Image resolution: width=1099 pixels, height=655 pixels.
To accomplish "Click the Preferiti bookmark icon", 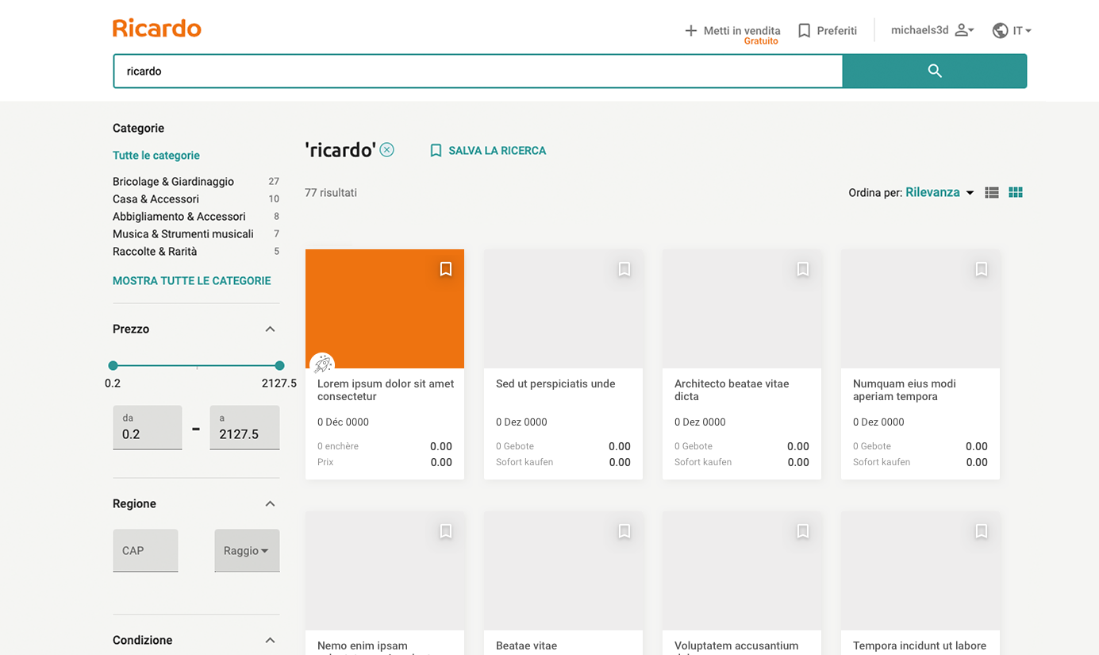I will click(x=804, y=30).
